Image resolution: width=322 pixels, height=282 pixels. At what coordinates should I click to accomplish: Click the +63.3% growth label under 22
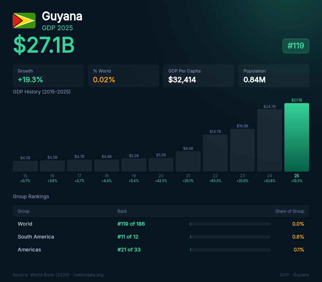coord(215,181)
